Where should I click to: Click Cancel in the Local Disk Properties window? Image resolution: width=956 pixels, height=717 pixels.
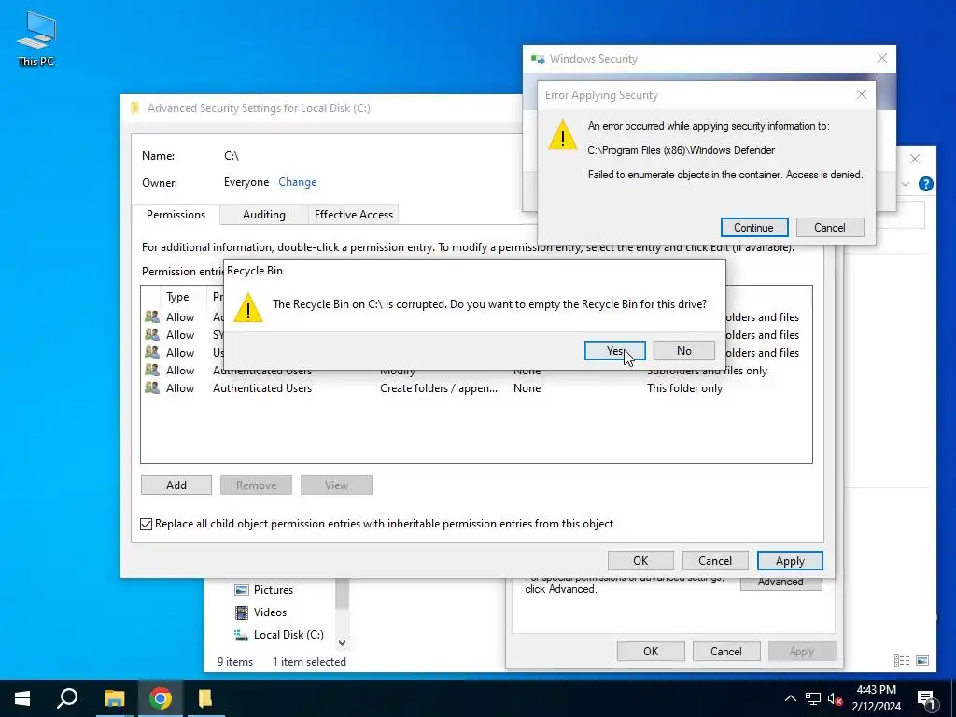pyautogui.click(x=725, y=651)
